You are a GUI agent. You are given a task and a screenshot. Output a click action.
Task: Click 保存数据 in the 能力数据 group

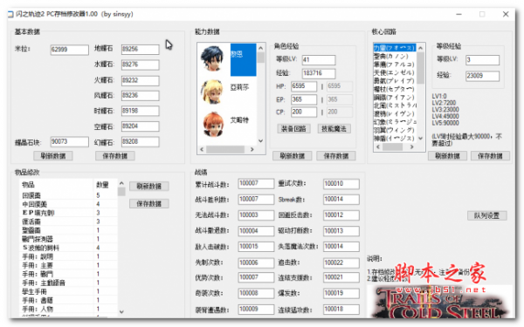click(336, 156)
